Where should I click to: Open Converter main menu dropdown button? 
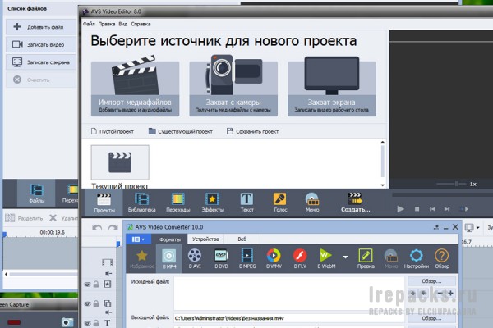(138, 239)
